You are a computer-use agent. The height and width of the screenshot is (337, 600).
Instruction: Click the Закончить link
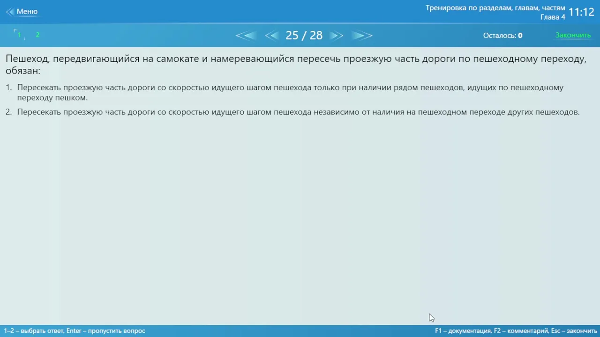[573, 36]
